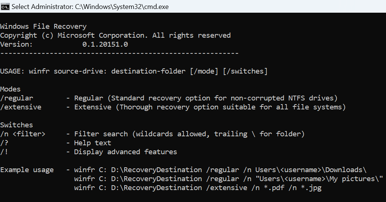
Task: Click the /? help switch
Action: click(x=4, y=143)
